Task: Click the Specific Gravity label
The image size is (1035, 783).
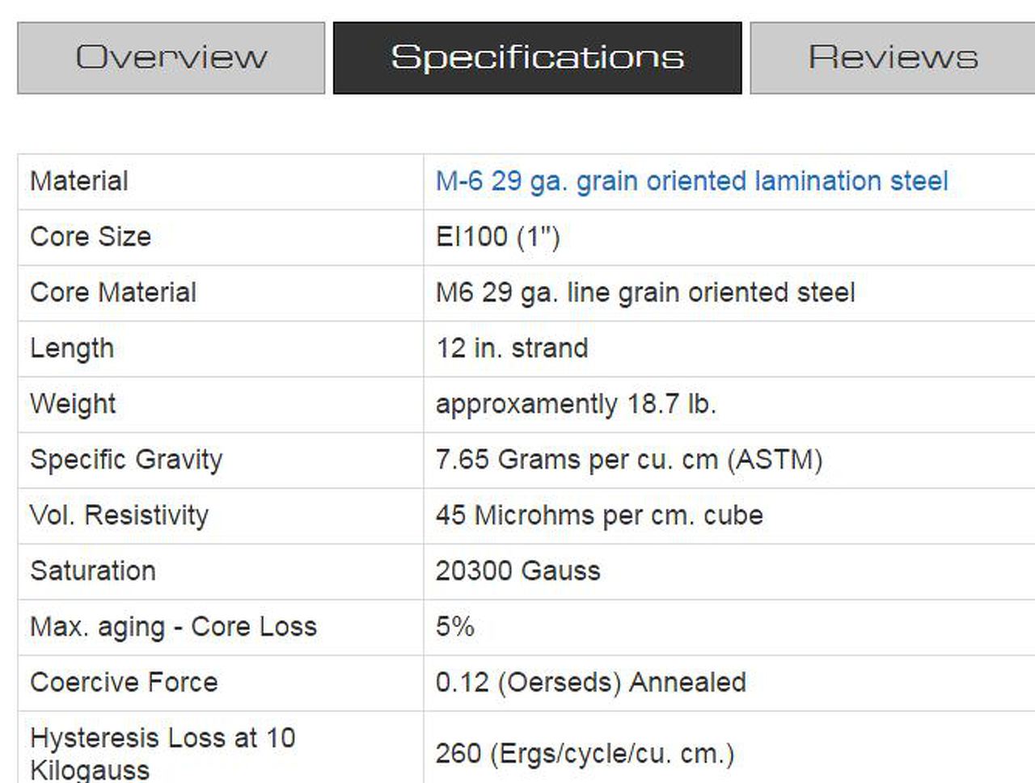Action: (126, 460)
